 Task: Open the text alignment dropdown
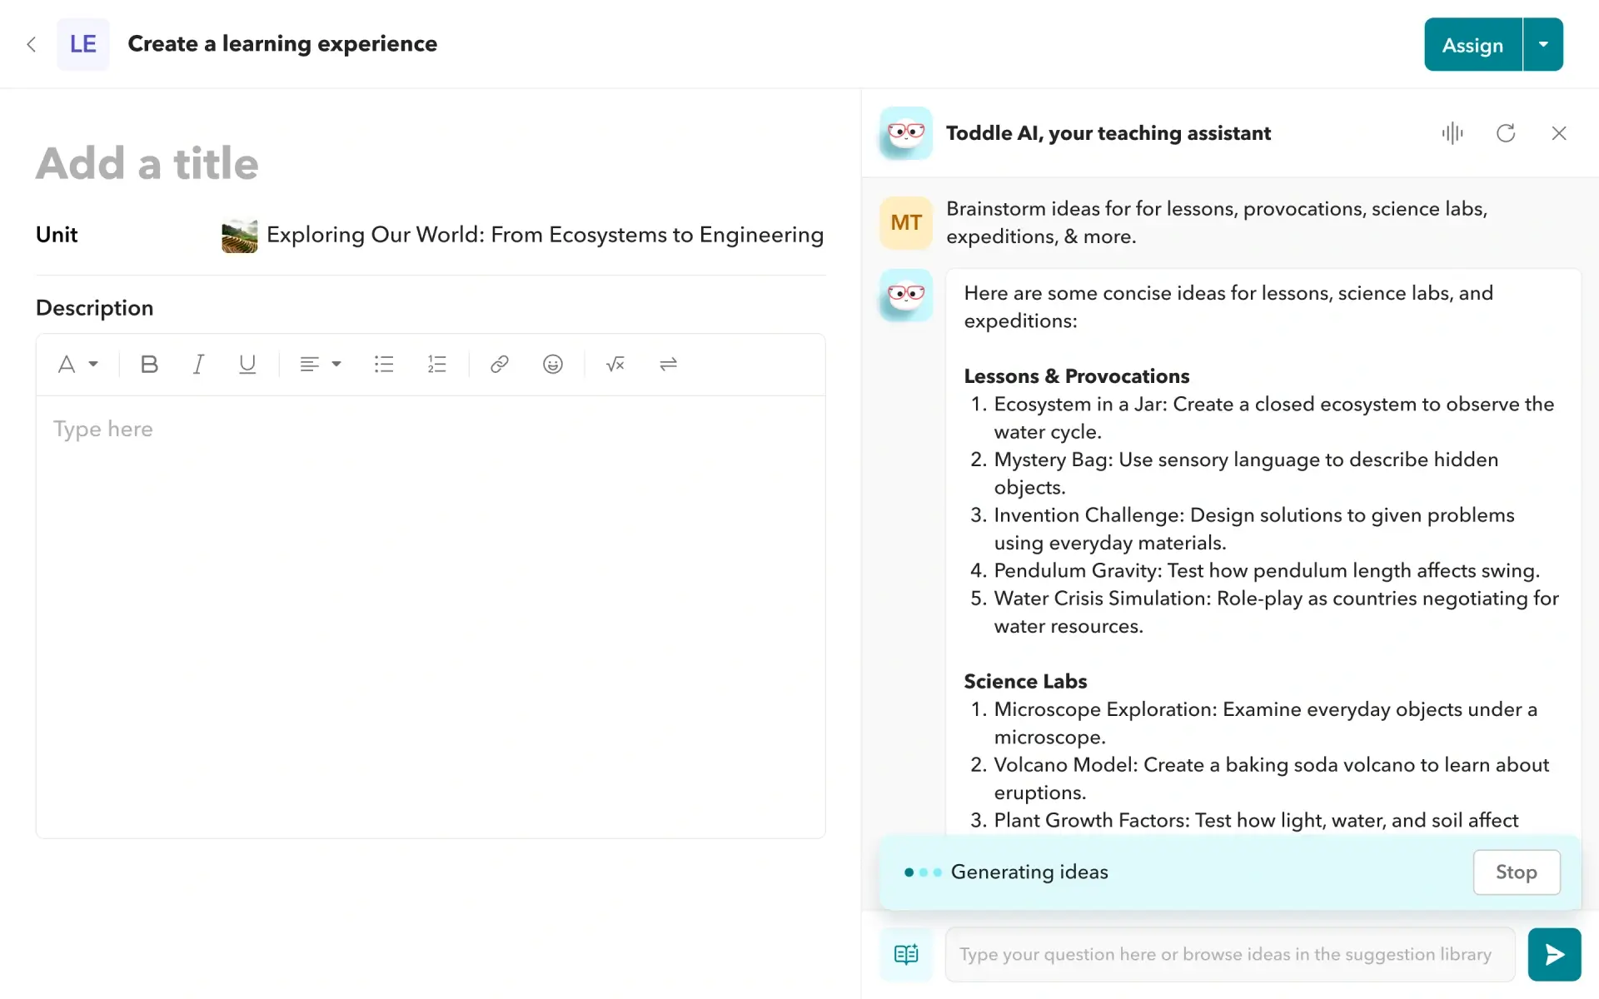[x=320, y=364]
